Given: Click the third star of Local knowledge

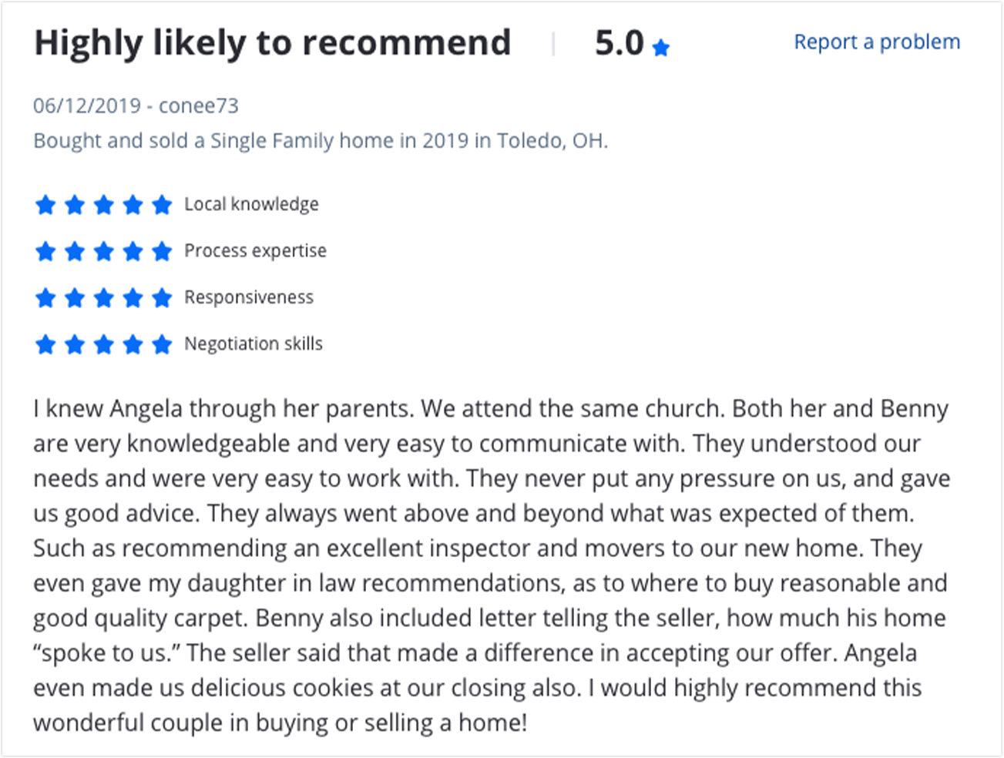Looking at the screenshot, I should [103, 205].
